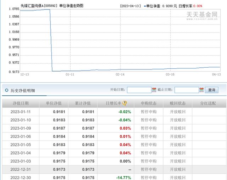Click date cell 2023-01-03
This screenshot has height=180, width=227.
pyautogui.click(x=21, y=161)
